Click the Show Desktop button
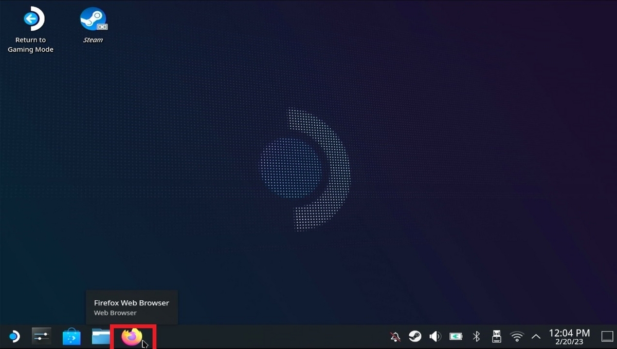The height and width of the screenshot is (349, 617). pos(607,337)
